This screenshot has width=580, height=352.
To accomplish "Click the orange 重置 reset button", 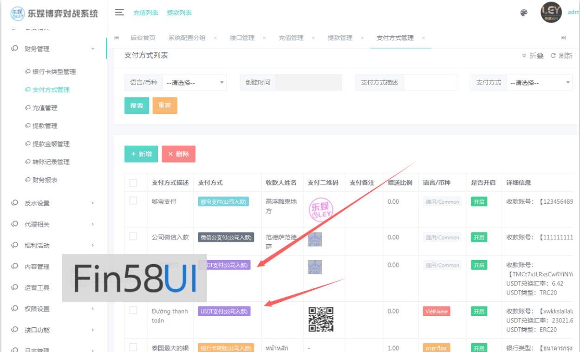I will point(165,105).
